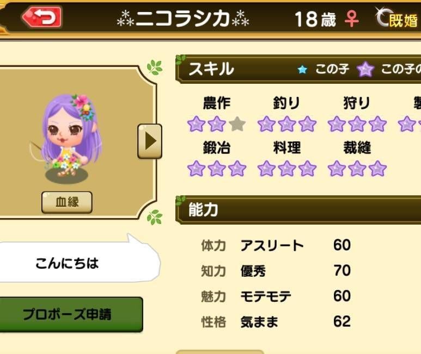This screenshot has height=354, width=421.
Task: Click the purple star legend icon
Action: point(365,69)
